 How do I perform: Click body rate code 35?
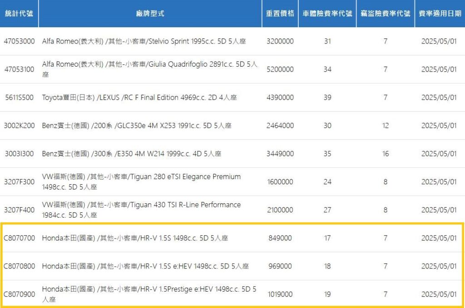coord(327,154)
